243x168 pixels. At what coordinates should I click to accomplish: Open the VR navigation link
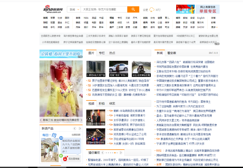tap(128, 23)
